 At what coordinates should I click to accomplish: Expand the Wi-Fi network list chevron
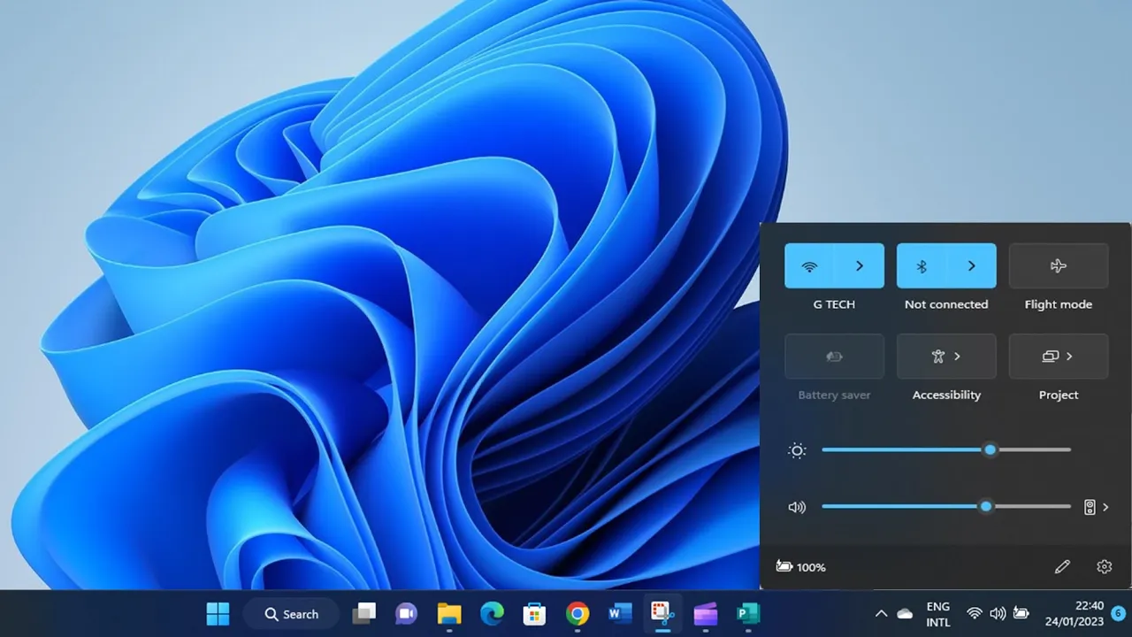859,266
